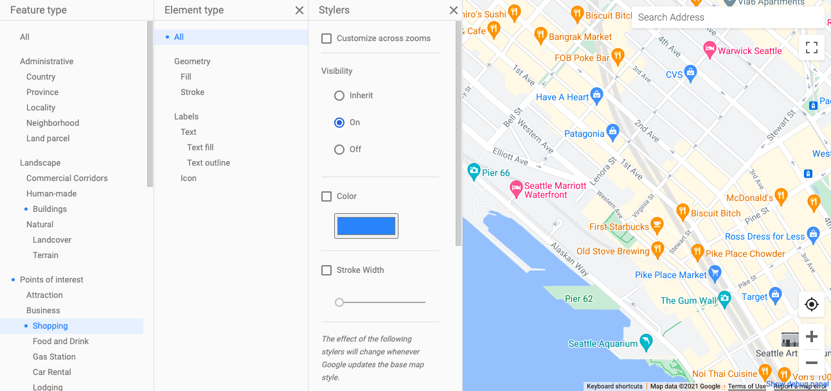Click the McDonald's restaurant pin
Viewport: 831px width, 391px height.
coord(781,196)
